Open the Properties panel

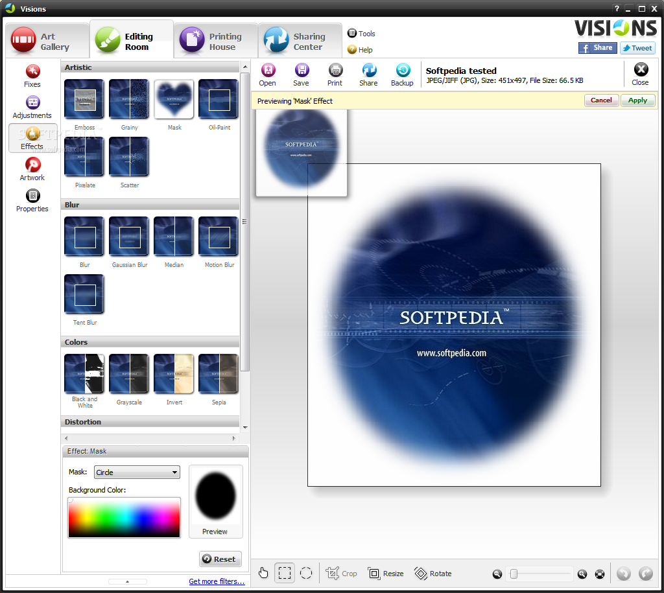pos(32,201)
